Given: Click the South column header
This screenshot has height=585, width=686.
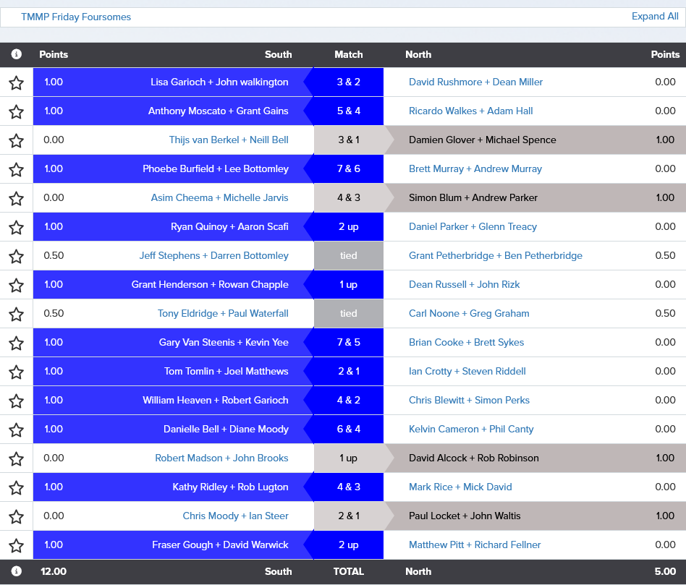Looking at the screenshot, I should pyautogui.click(x=278, y=54).
